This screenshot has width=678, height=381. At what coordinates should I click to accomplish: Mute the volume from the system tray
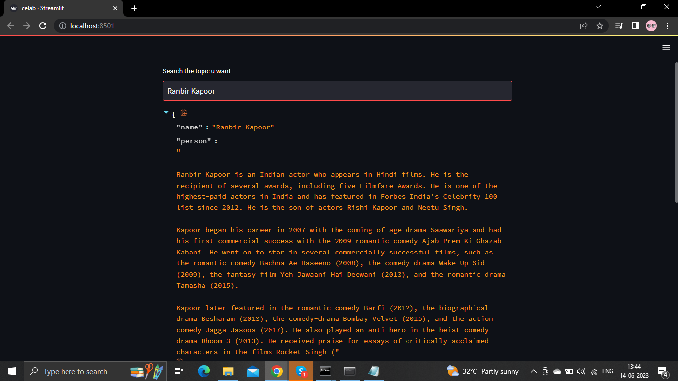pos(581,371)
